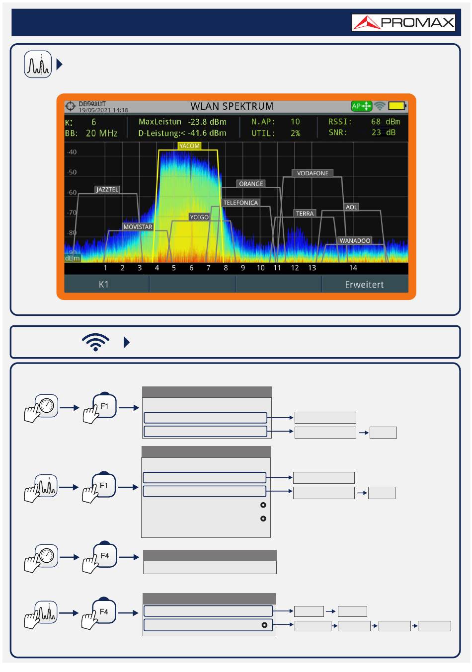The image size is (472, 672).
Task: Select the ORANGE access point label
Action: click(251, 184)
